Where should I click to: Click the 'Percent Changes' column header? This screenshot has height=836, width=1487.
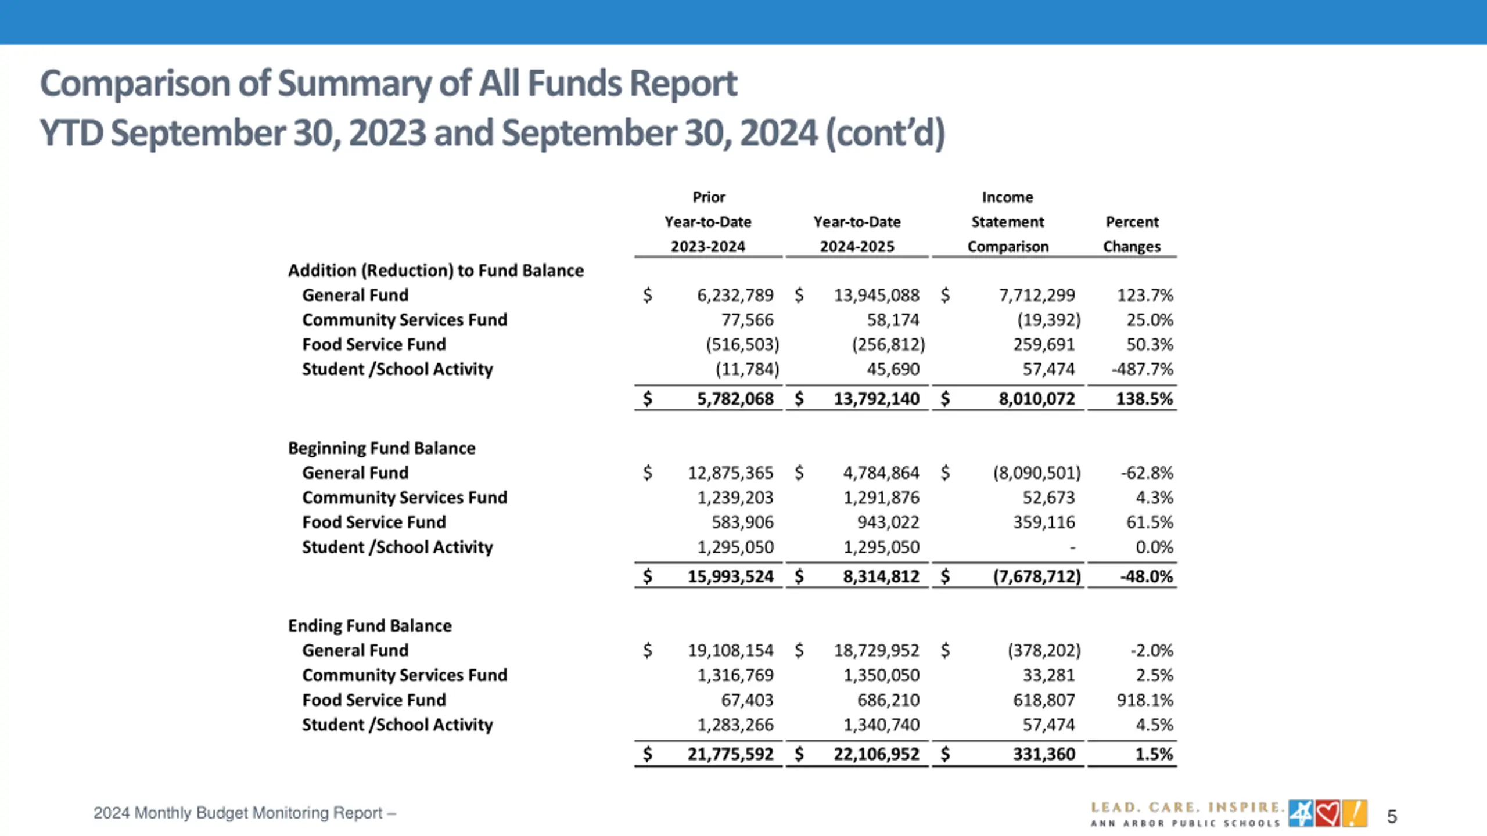point(1132,234)
